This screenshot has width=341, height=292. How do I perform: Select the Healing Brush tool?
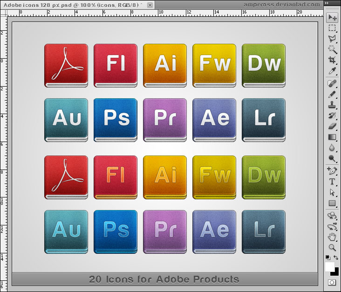[x=332, y=83]
